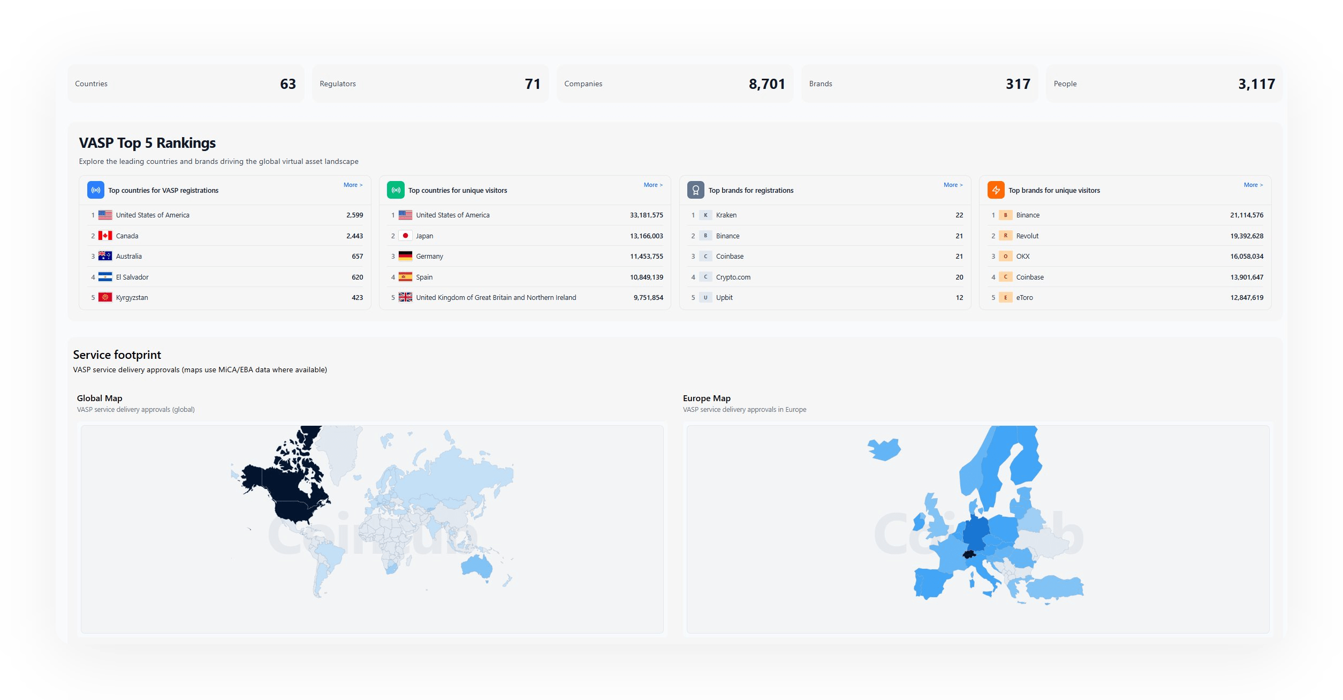Click the Coinbase orange C badge in visitors list

coord(1005,277)
